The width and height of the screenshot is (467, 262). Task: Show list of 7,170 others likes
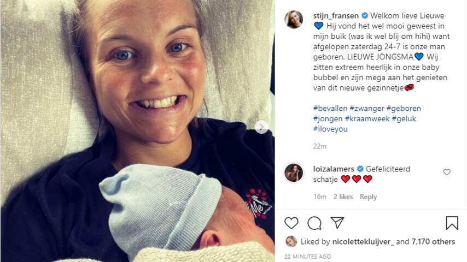tap(433, 242)
